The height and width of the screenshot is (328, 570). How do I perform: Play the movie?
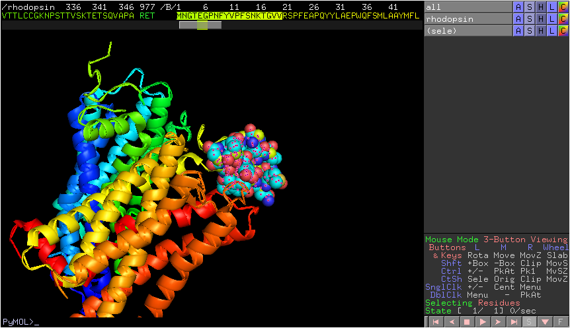pos(483,322)
